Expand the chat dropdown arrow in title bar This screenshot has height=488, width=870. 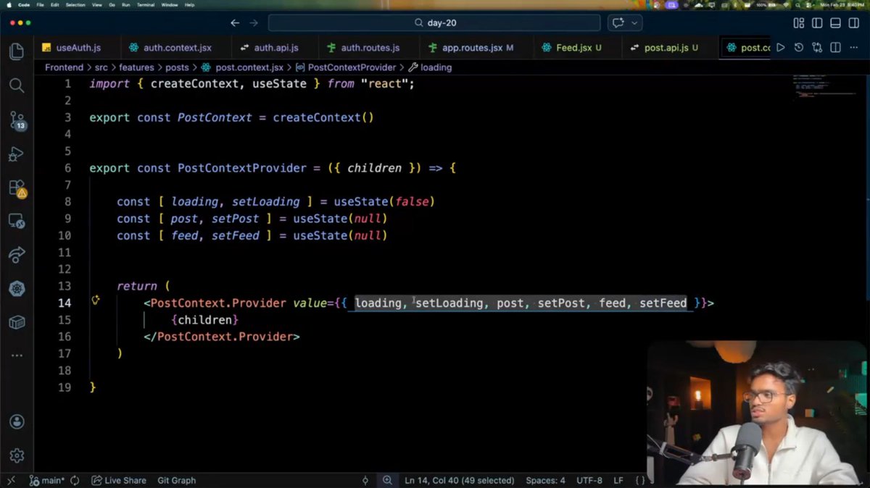click(x=635, y=23)
